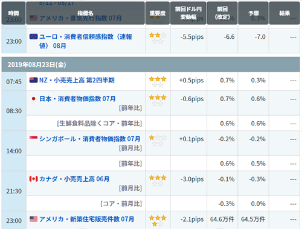Open NZ・小売売上高 第2四半期 link
Screen dimensions: 302x229
[77, 80]
